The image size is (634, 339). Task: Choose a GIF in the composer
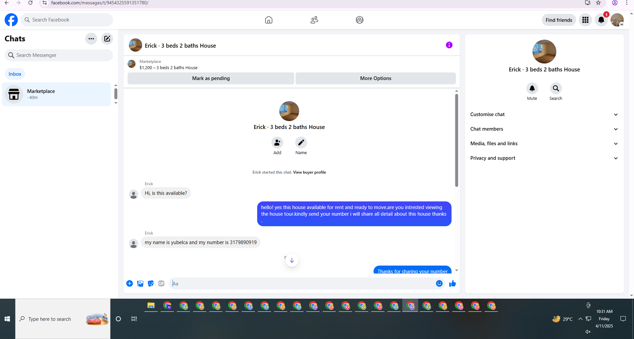(x=161, y=283)
